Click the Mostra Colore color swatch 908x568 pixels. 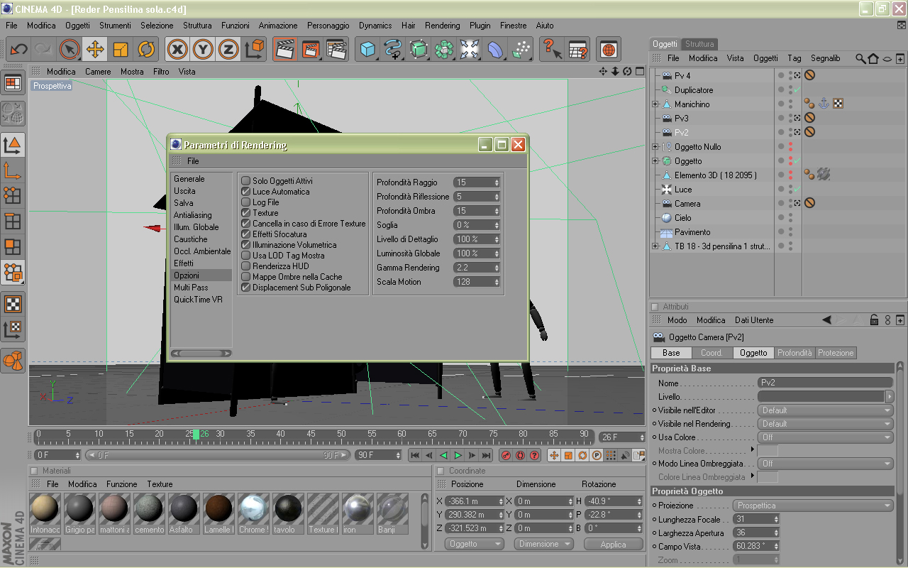pos(768,451)
